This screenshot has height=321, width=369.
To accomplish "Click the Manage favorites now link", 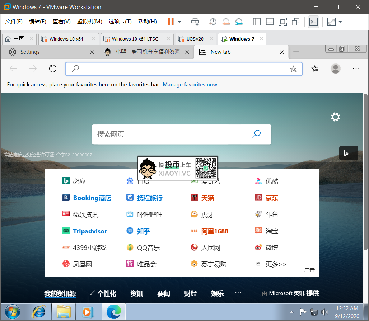I will (190, 85).
